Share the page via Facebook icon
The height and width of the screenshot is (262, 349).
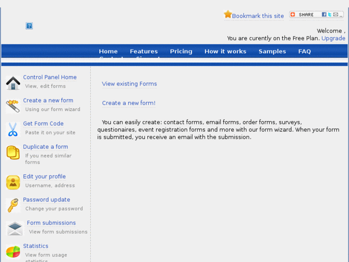(324, 14)
